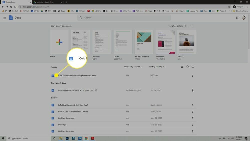The image size is (250, 141).
Task: Start a new Blank document
Action: [59, 42]
